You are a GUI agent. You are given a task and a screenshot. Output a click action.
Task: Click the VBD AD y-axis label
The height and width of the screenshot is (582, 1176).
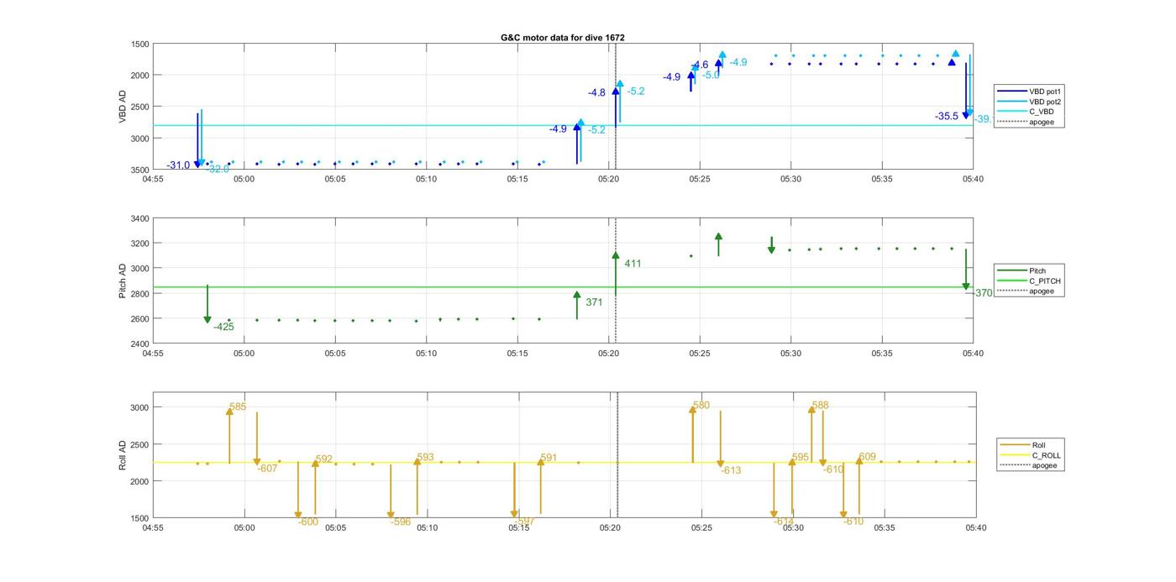(x=123, y=107)
